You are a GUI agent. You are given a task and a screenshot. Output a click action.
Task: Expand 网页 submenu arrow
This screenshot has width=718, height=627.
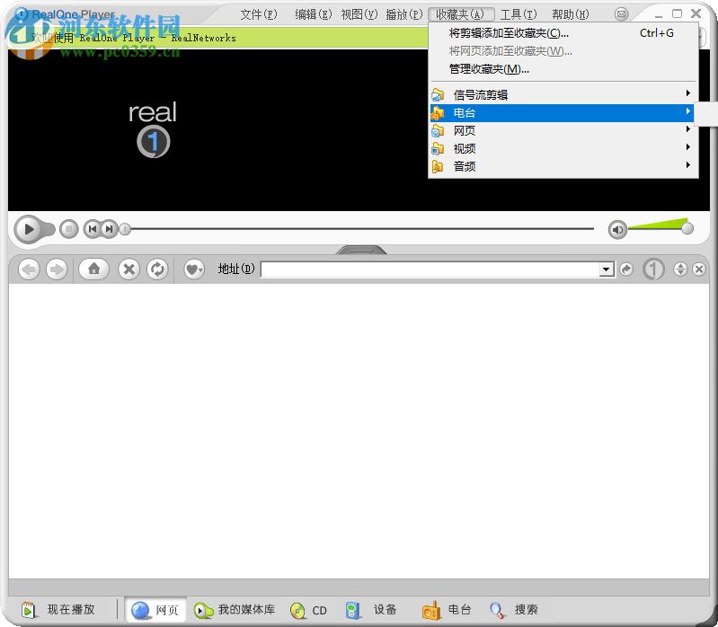(x=687, y=129)
